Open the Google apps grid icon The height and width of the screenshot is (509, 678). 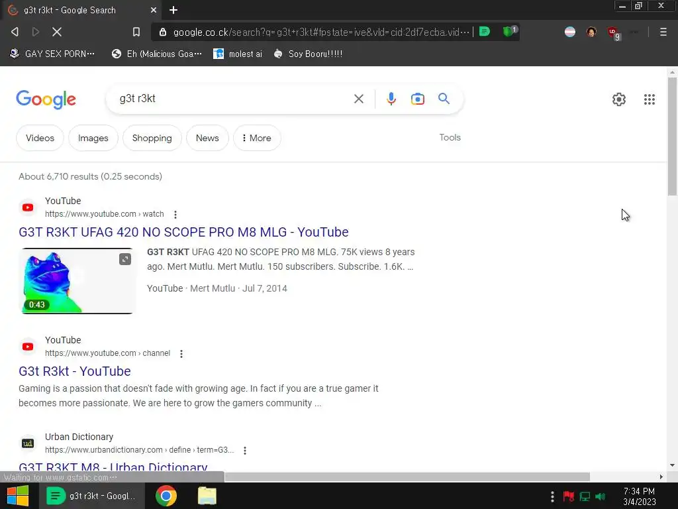point(649,99)
